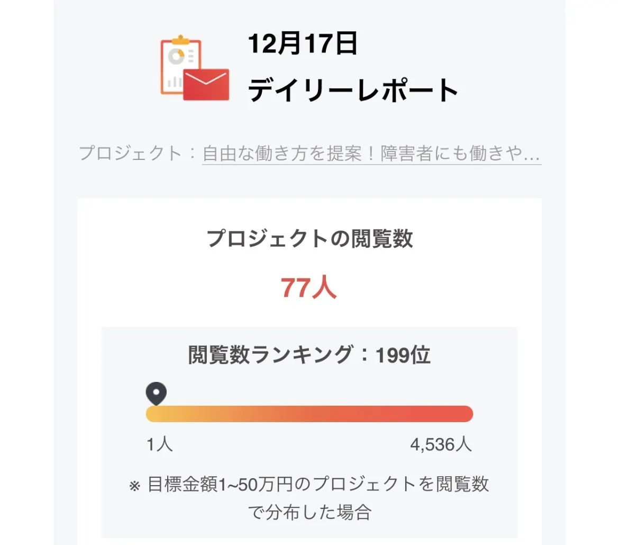Click the 閲覧数ランキング label text
The image size is (619, 545).
tap(270, 355)
